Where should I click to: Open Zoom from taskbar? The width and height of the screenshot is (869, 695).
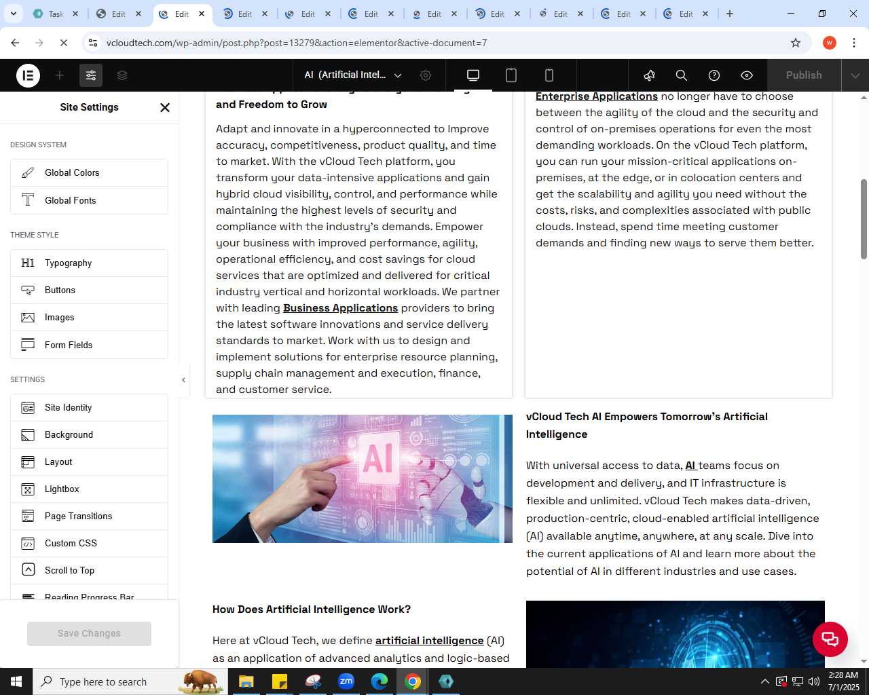[x=346, y=681]
